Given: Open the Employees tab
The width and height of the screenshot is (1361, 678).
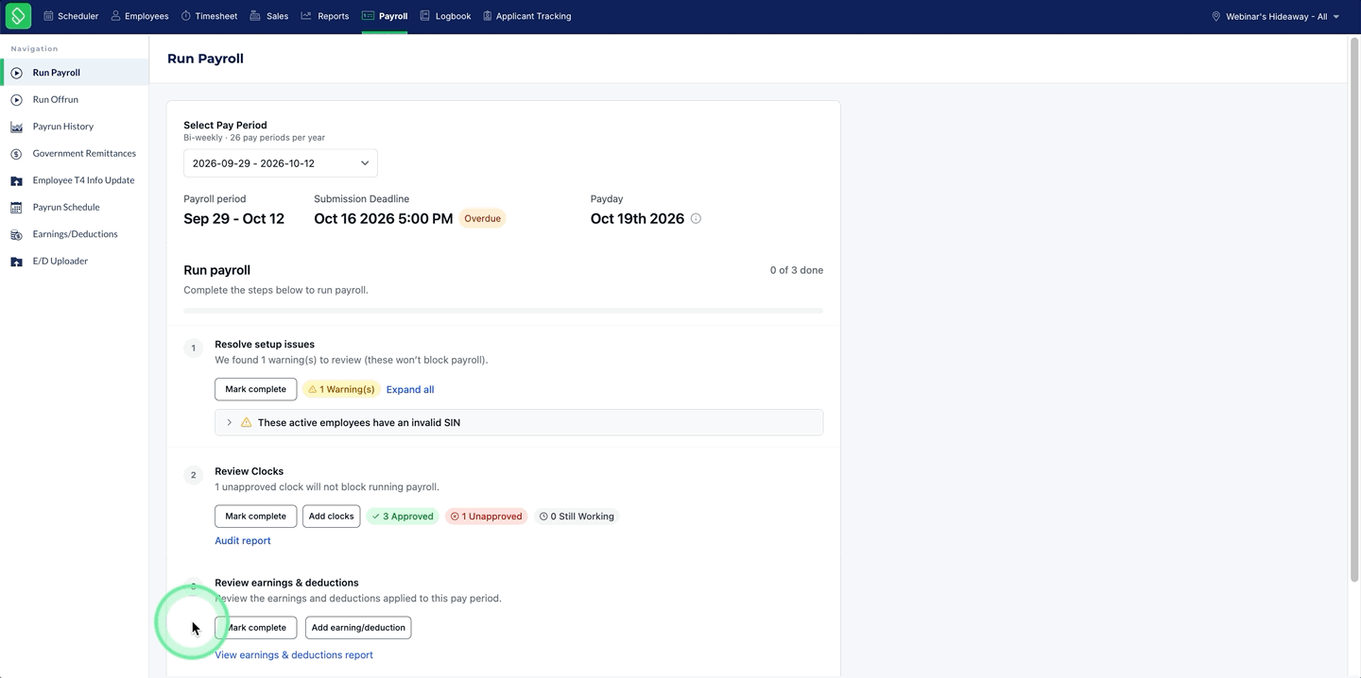Looking at the screenshot, I should [x=140, y=16].
